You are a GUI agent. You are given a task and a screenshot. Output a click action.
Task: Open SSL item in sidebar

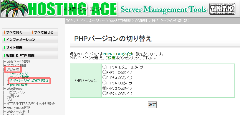pyautogui.click(x=9, y=100)
